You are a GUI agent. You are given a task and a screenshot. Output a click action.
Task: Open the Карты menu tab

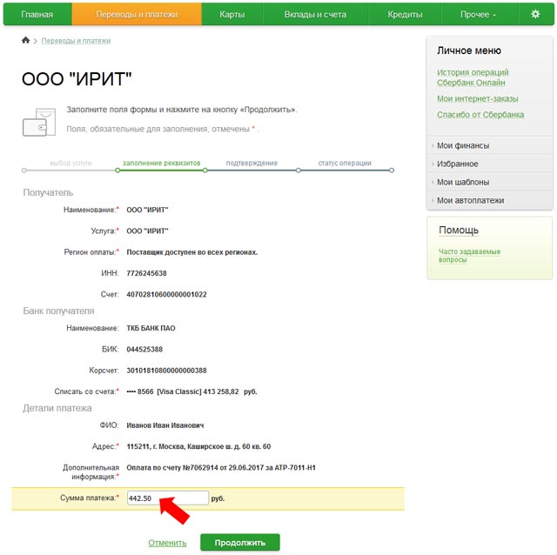232,15
